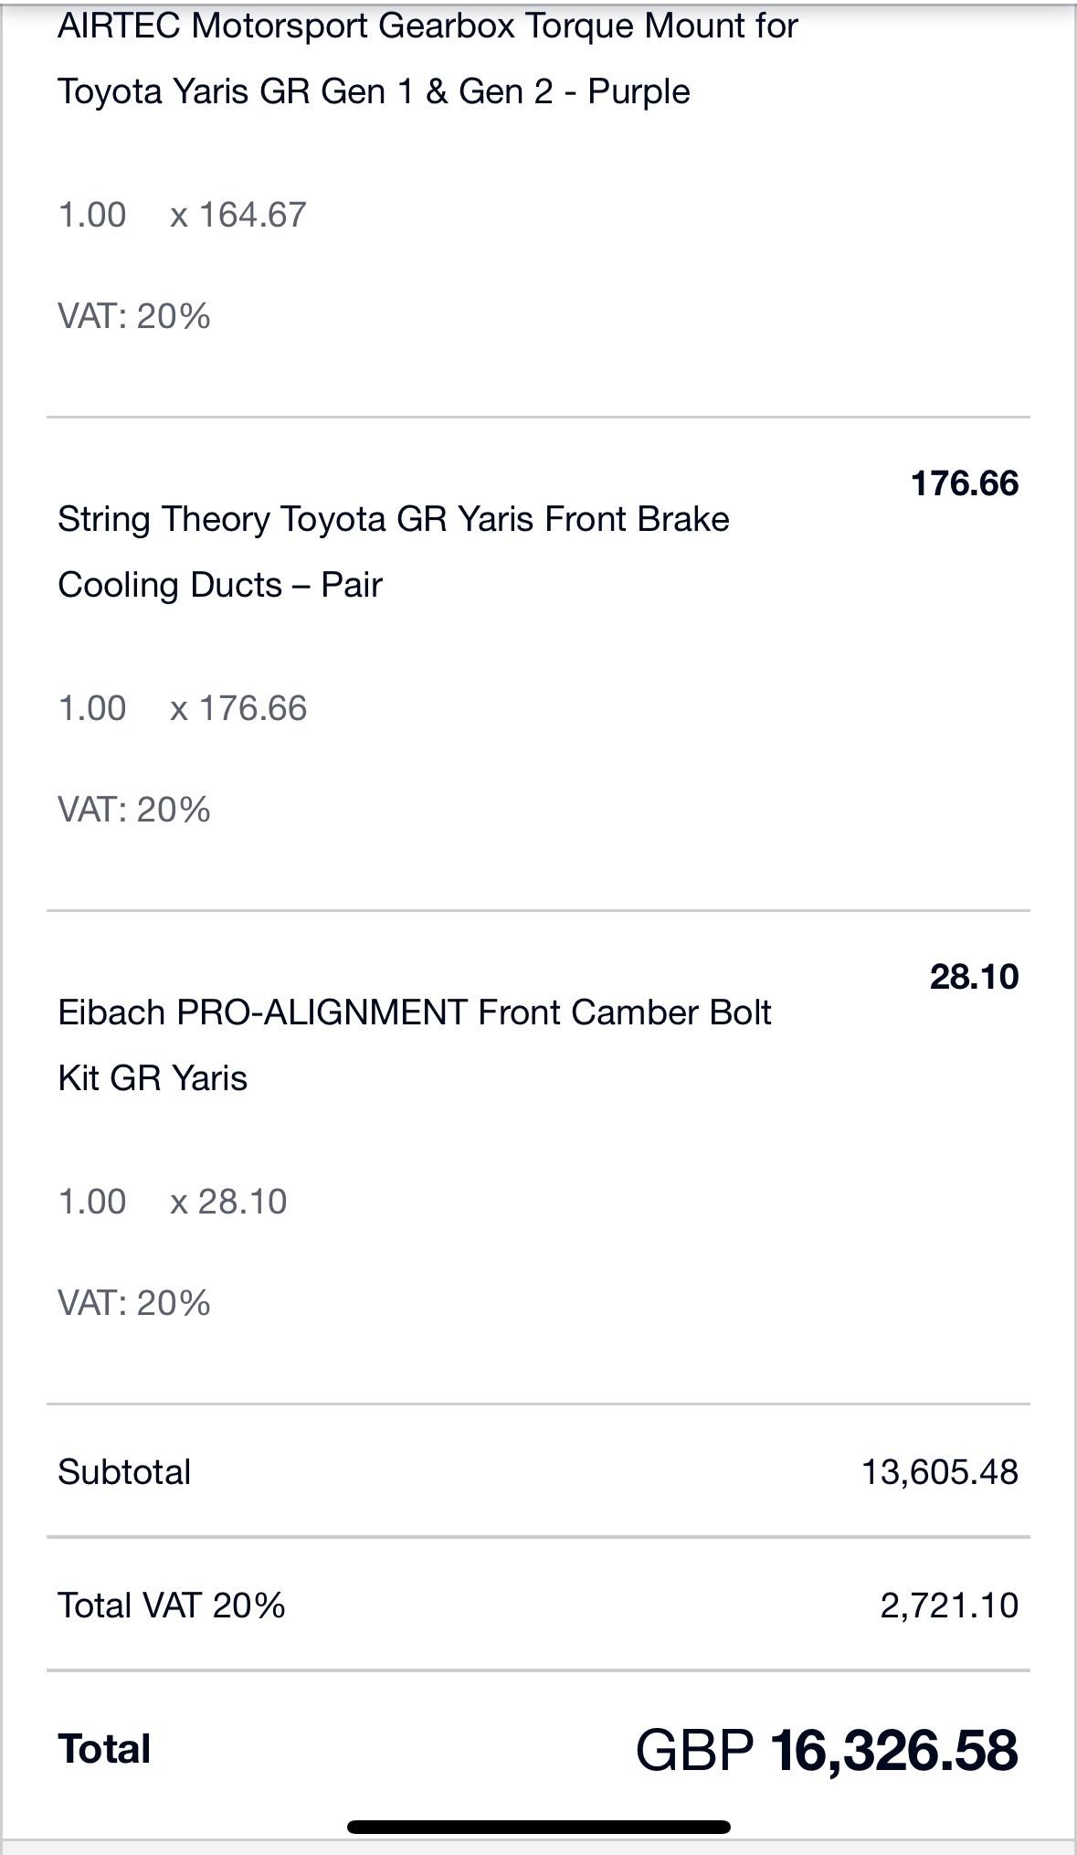Tap the String Theory Brake Cooling Ducts title
The width and height of the screenshot is (1077, 1855).
394,551
